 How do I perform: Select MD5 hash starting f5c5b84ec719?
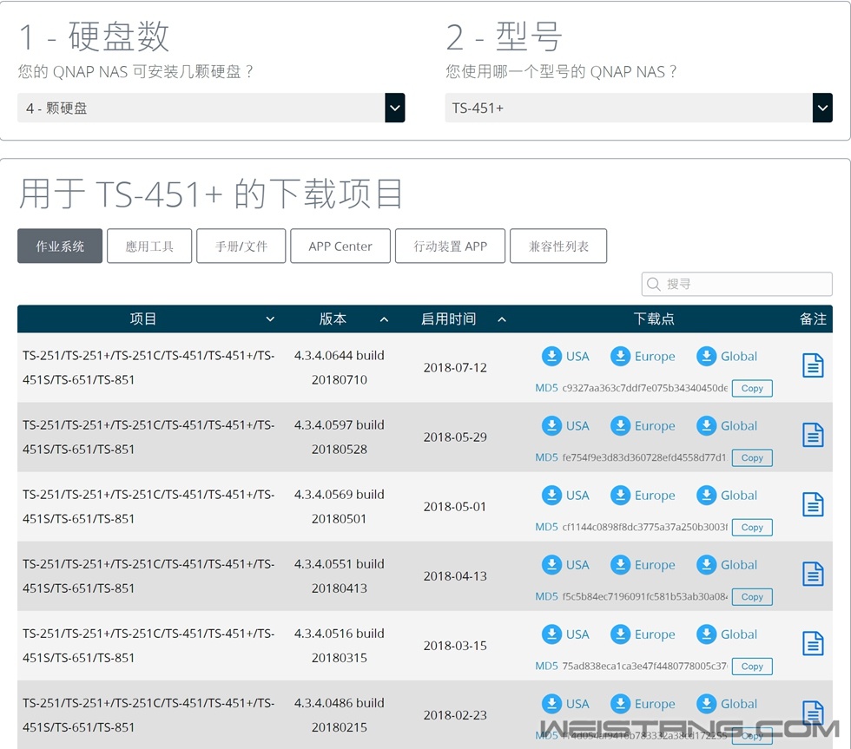pos(644,596)
